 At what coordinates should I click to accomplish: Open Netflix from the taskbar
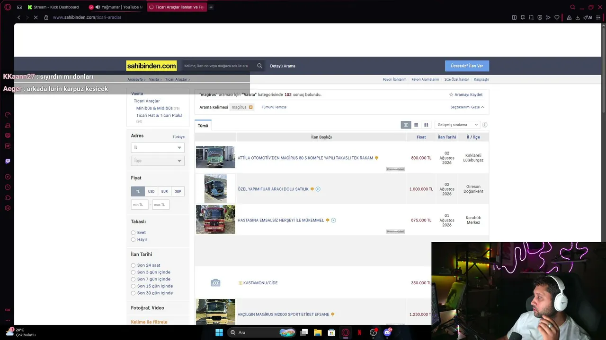359,332
